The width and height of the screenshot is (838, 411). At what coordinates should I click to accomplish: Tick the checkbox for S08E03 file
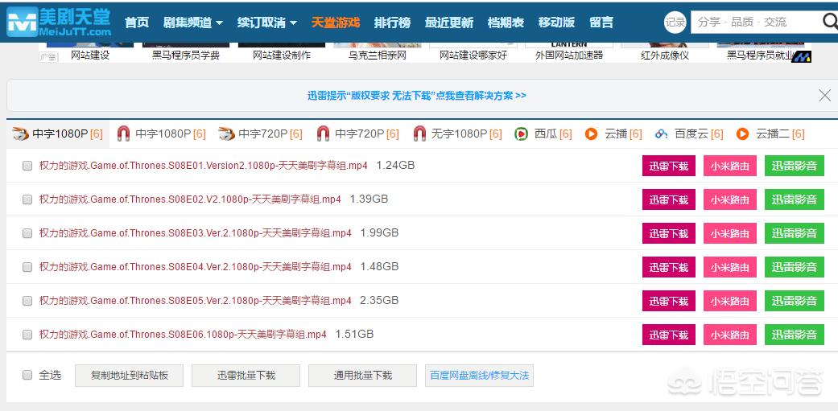[x=27, y=233]
